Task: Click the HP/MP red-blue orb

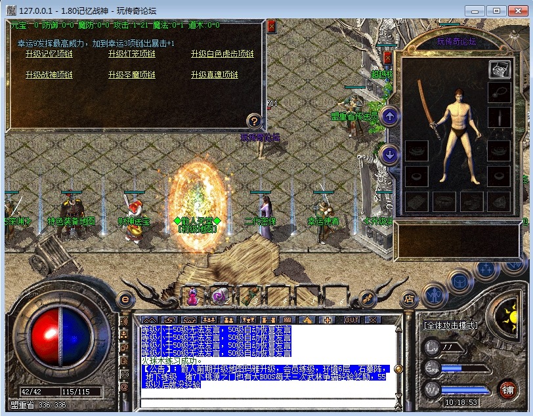Action: [x=61, y=337]
